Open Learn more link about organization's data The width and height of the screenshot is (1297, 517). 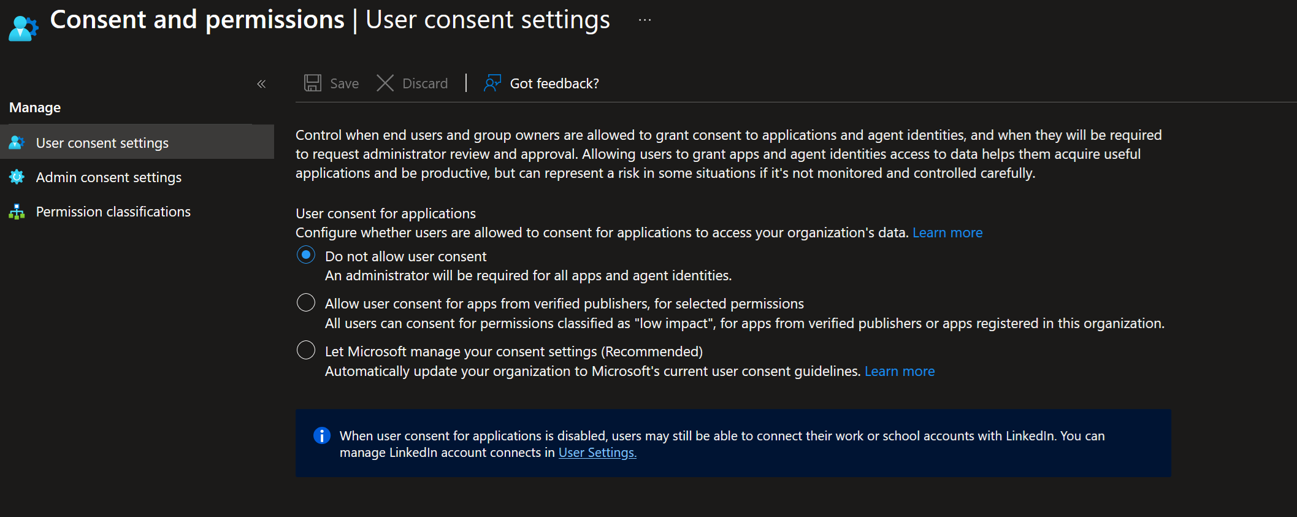(x=947, y=233)
